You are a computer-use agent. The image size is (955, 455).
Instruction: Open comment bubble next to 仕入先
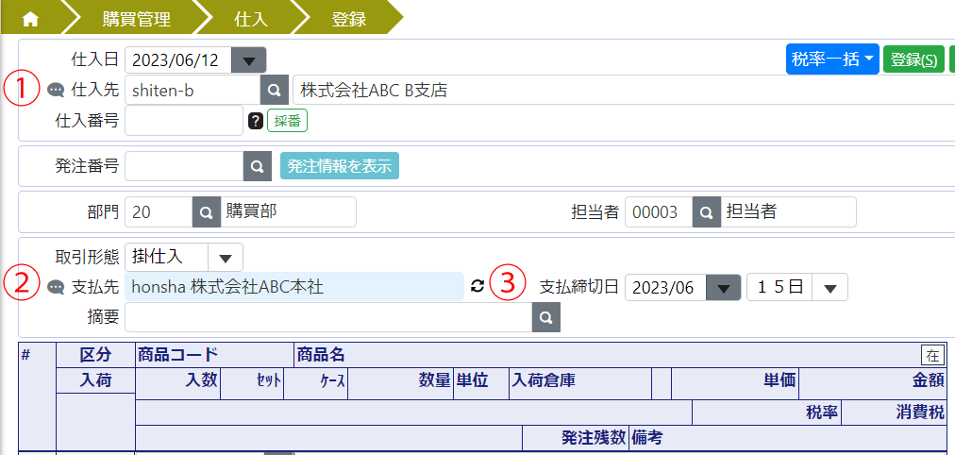pos(56,91)
